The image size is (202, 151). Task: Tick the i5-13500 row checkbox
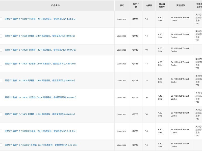click(1, 36)
